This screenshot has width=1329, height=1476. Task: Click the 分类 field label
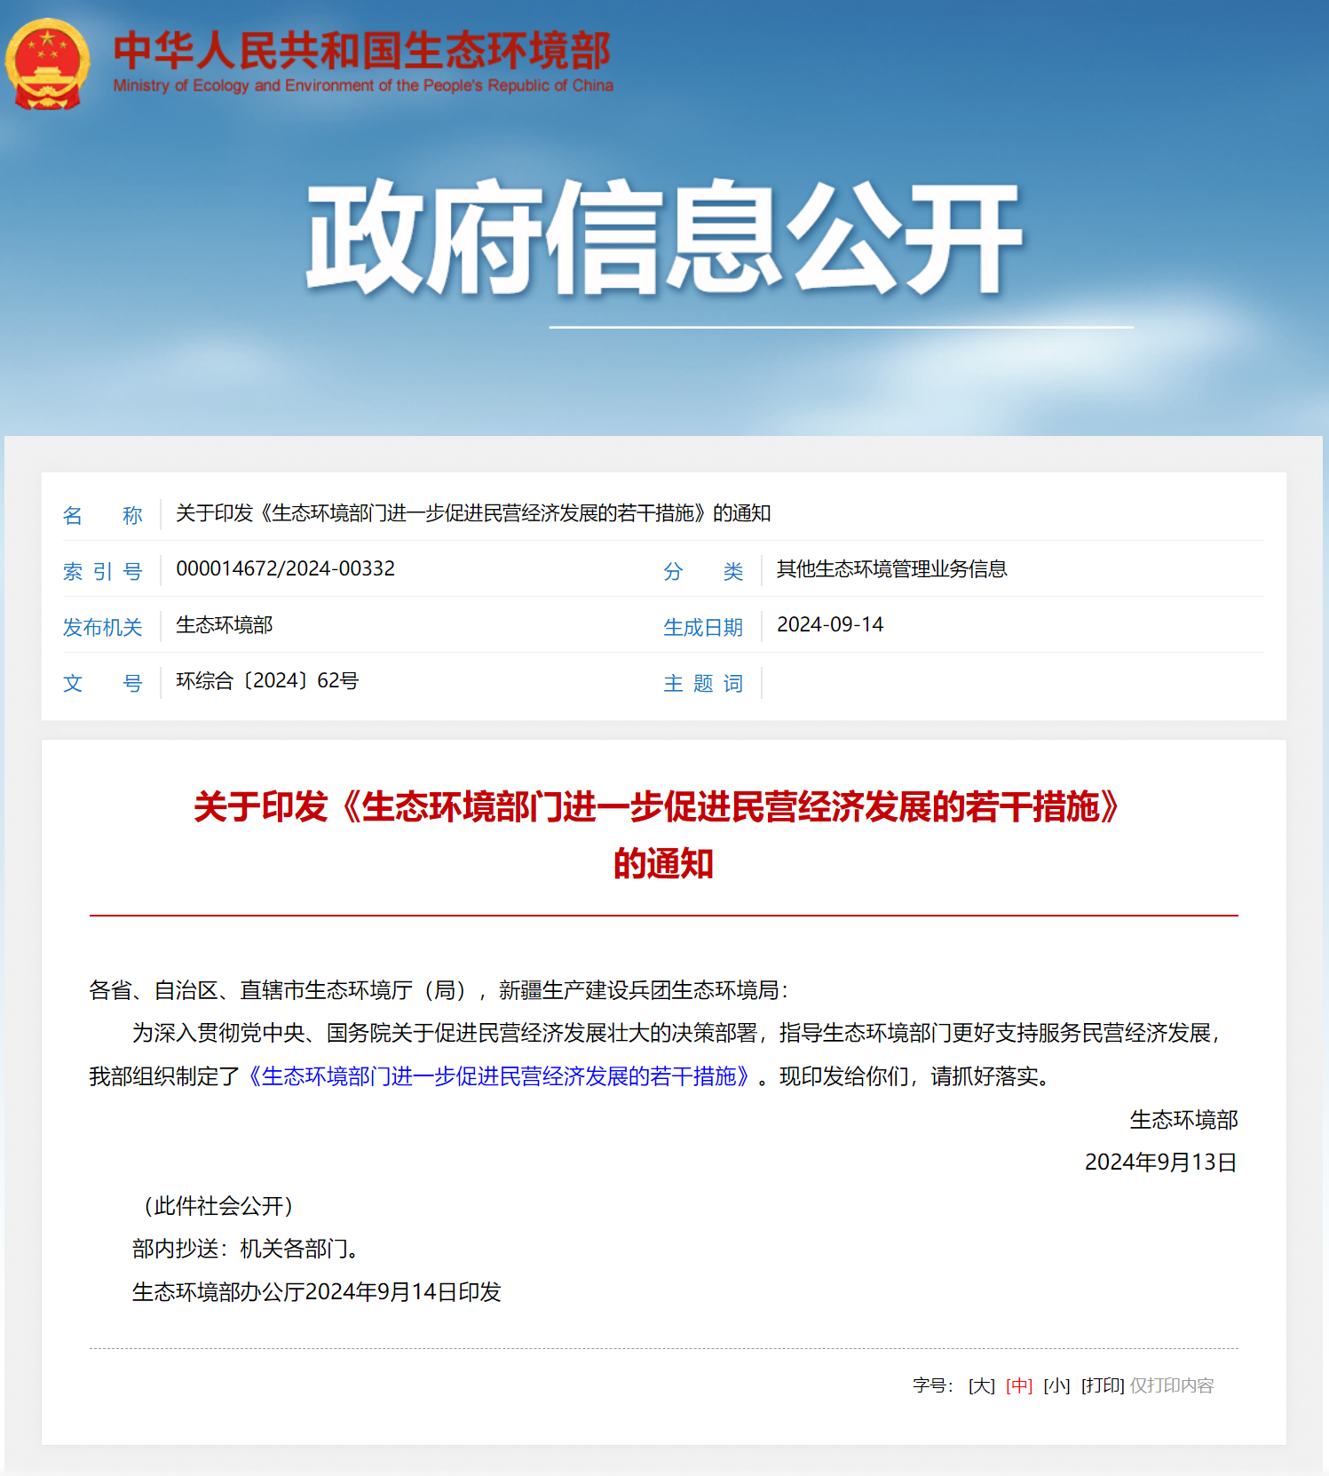coord(703,571)
